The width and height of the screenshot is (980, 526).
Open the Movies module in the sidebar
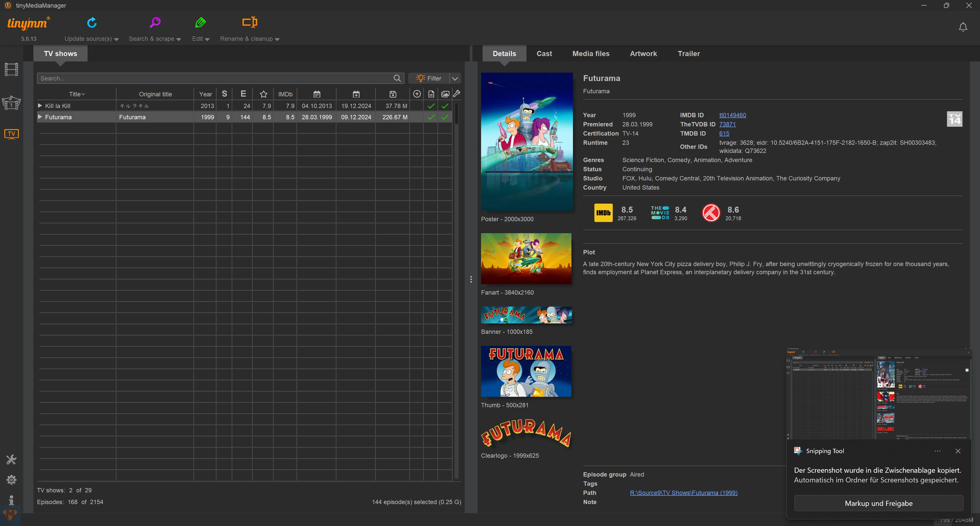click(11, 70)
